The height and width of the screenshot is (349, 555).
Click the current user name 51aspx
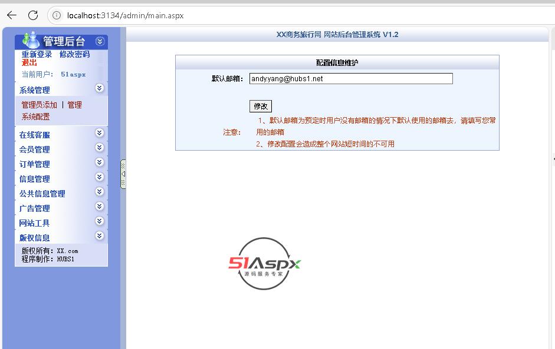click(73, 74)
